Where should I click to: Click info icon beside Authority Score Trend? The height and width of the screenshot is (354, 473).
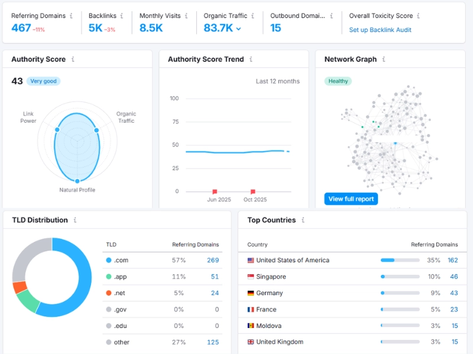tap(251, 60)
